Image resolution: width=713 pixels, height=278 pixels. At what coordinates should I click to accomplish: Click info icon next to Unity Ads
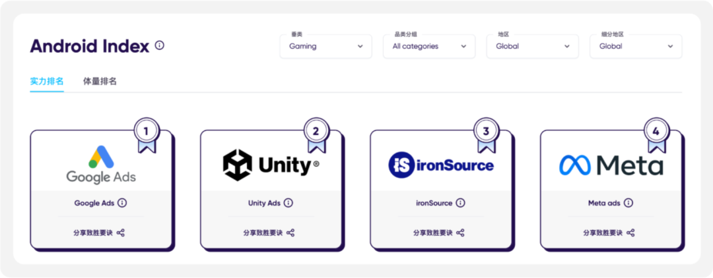coord(289,203)
